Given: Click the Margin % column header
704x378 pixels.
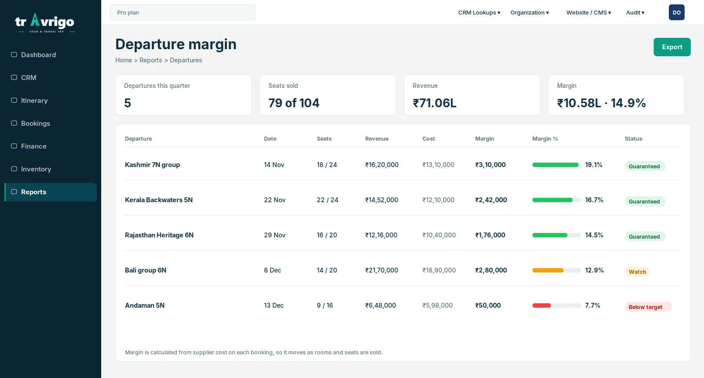Looking at the screenshot, I should pos(545,138).
